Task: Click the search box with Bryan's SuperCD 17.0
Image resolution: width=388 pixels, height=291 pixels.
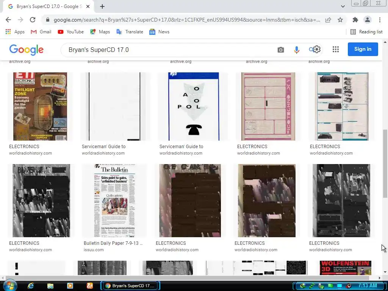Action: point(168,50)
